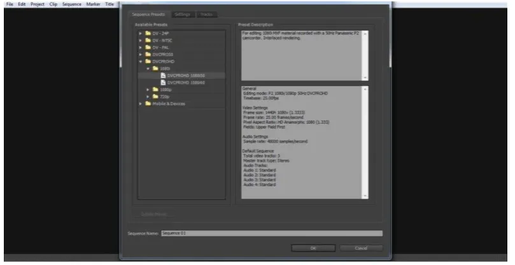Click down arrow of General settings scrollbar
The image size is (515, 265).
coord(365,196)
